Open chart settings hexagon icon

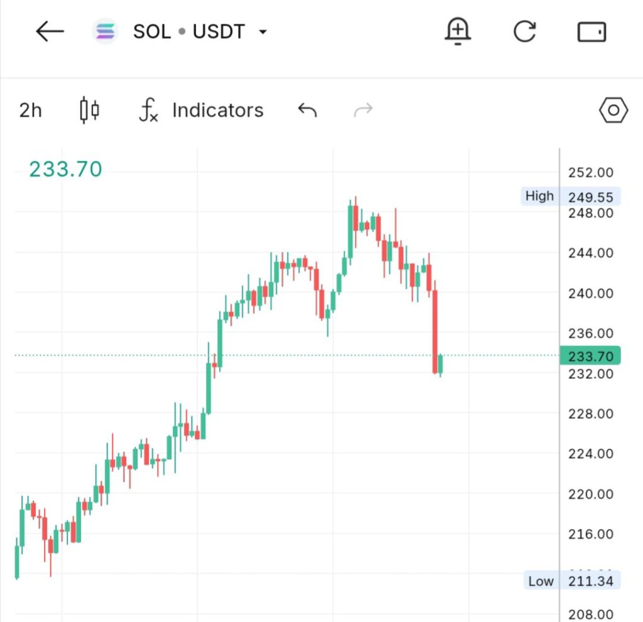[613, 111]
